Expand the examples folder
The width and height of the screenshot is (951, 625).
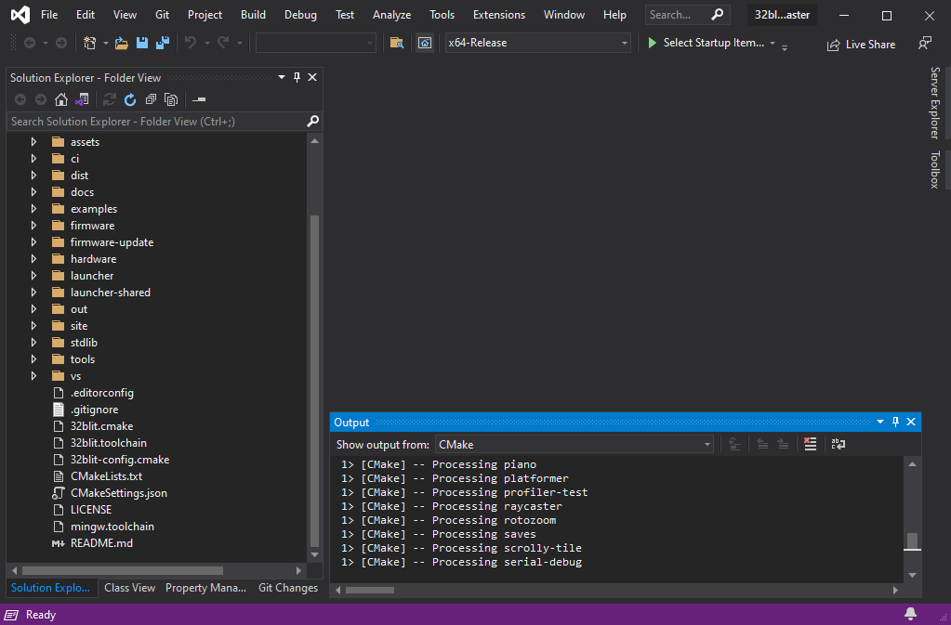pos(33,209)
